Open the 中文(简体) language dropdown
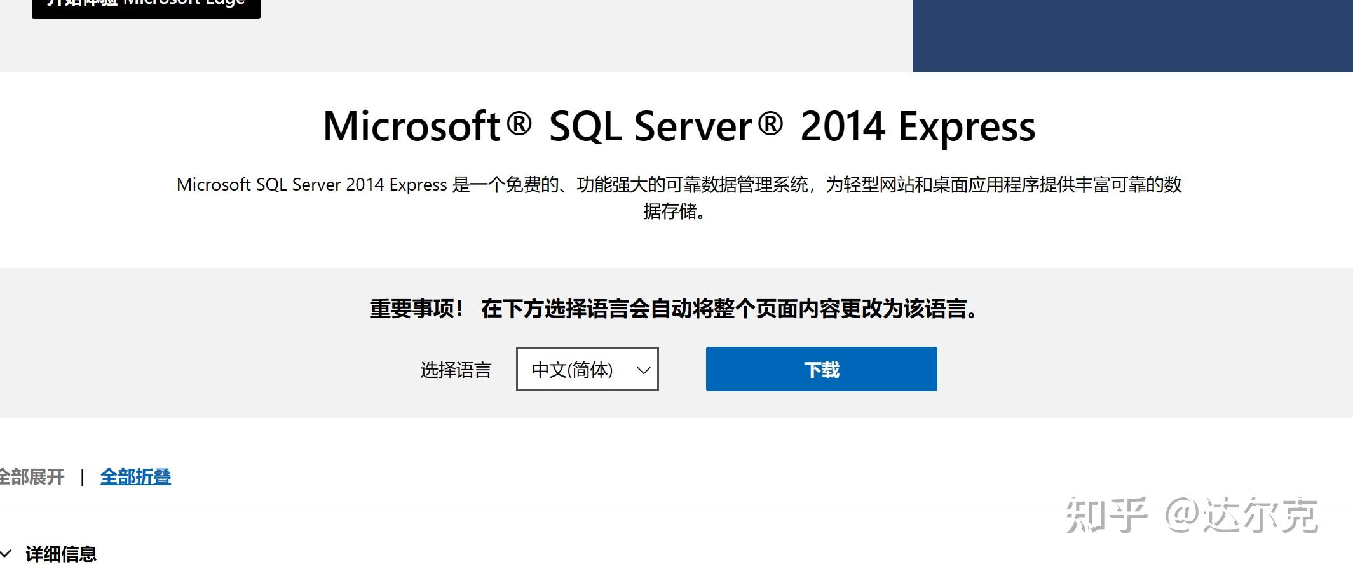Viewport: 1353px width, 569px height. coord(587,369)
